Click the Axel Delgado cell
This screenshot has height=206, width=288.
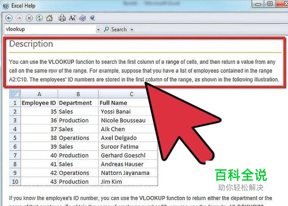[127, 138]
